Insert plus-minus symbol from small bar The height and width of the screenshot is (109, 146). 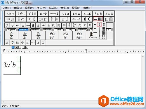(x=48, y=25)
